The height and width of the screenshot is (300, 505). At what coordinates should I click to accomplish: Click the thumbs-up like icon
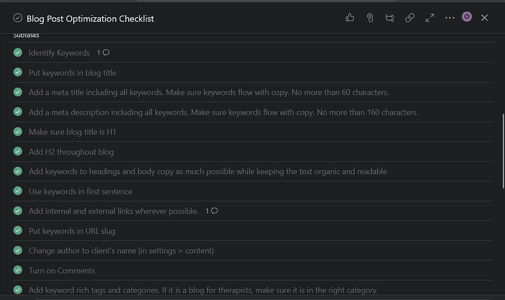[349, 18]
